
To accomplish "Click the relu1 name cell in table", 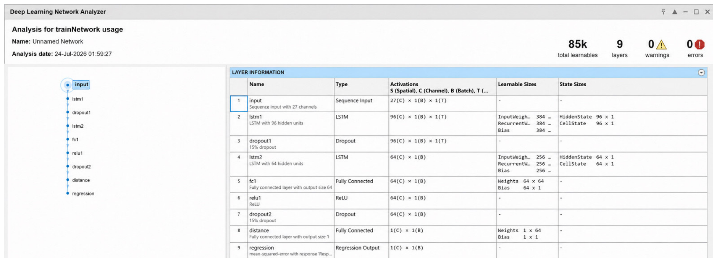I will tap(291, 201).
